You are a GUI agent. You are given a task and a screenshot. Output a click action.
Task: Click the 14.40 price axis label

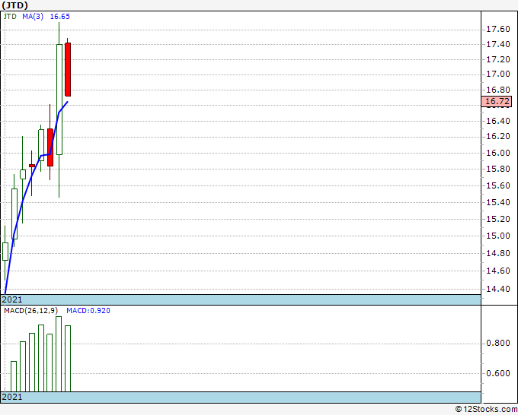tap(498, 289)
